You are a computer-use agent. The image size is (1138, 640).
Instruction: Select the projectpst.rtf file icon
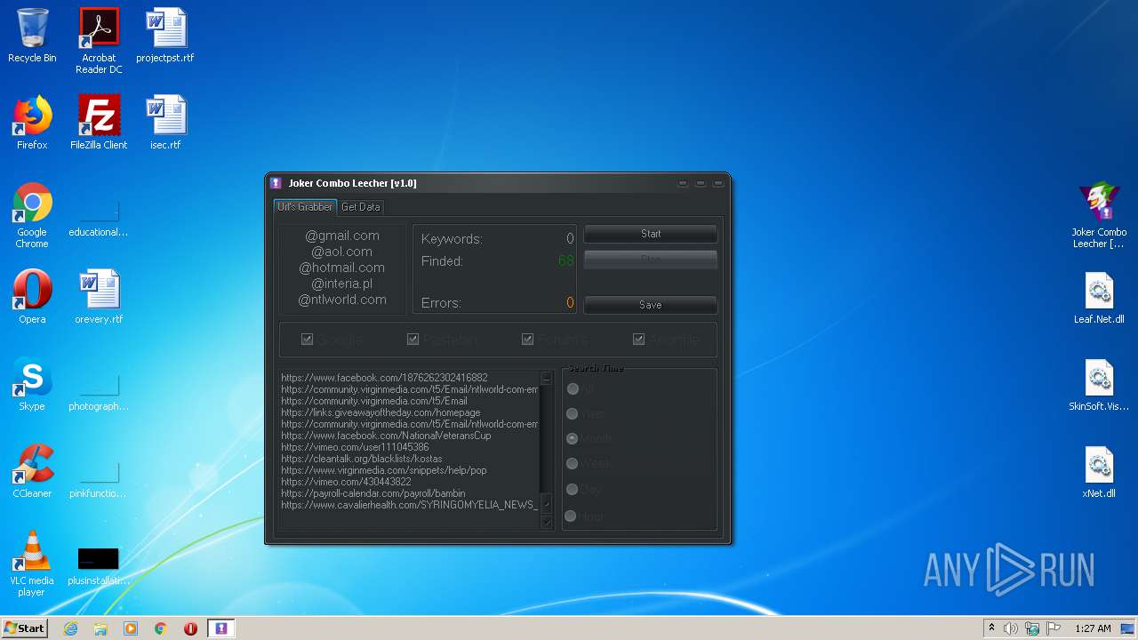[165, 36]
